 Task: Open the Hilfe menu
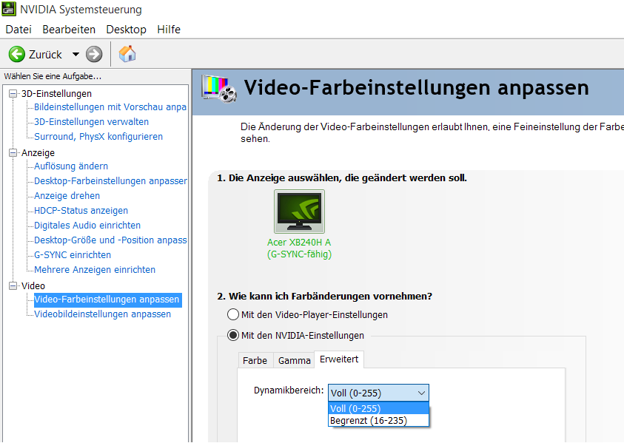tap(169, 30)
